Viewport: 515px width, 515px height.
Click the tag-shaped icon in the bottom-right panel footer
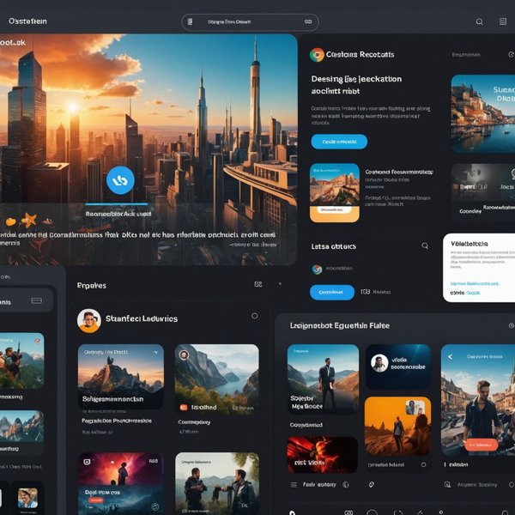tap(371, 484)
